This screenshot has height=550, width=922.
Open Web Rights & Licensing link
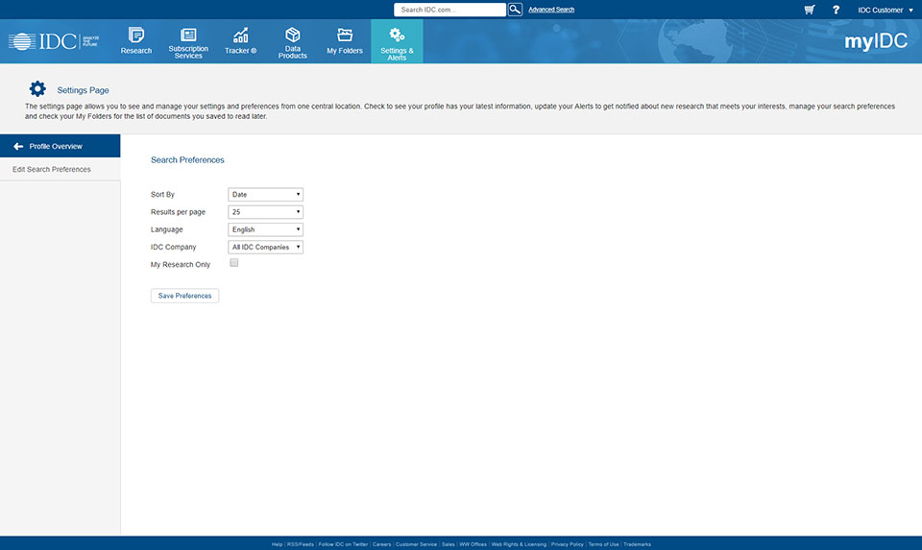519,544
